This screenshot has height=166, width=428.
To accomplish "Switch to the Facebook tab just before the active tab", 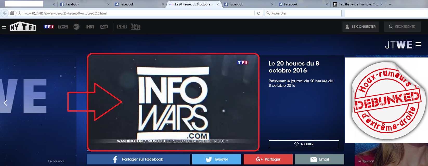I will [139, 4].
